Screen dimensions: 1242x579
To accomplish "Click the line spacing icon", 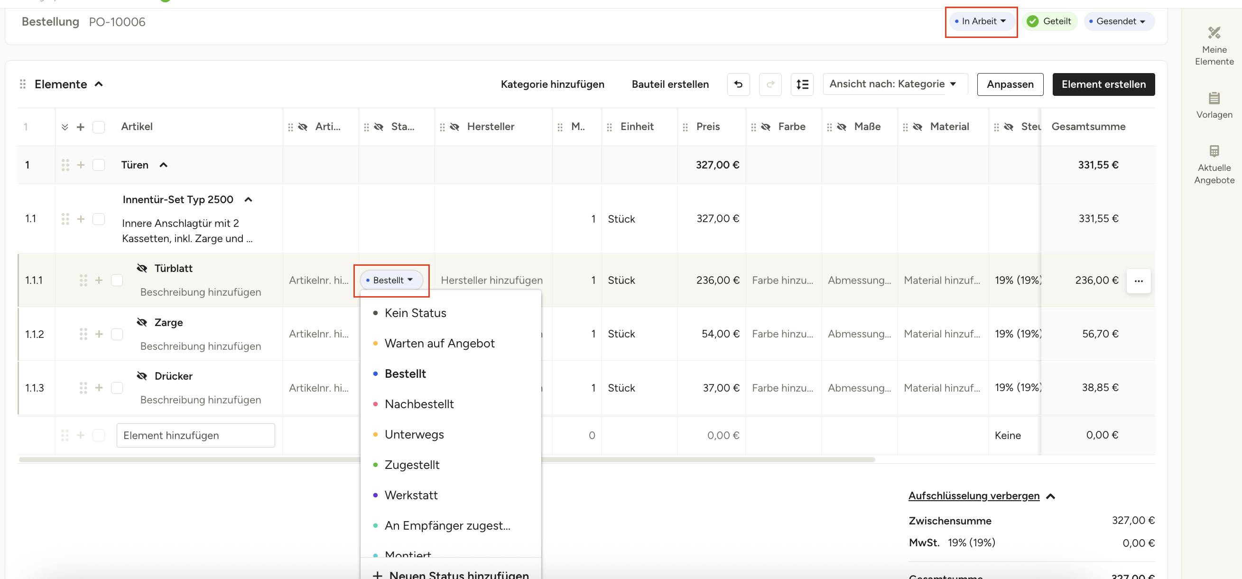I will pyautogui.click(x=802, y=84).
